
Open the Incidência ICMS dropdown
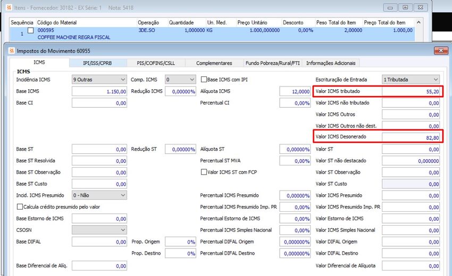click(99, 80)
